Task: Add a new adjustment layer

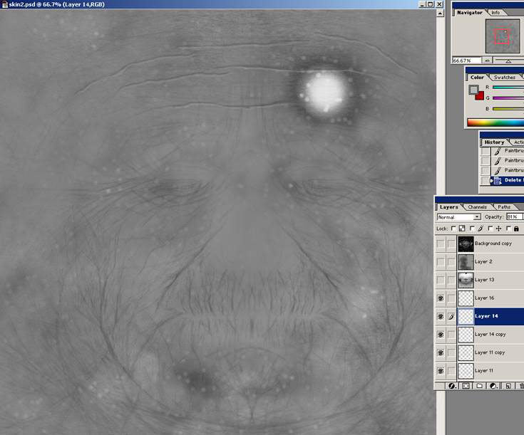Action: 493,385
